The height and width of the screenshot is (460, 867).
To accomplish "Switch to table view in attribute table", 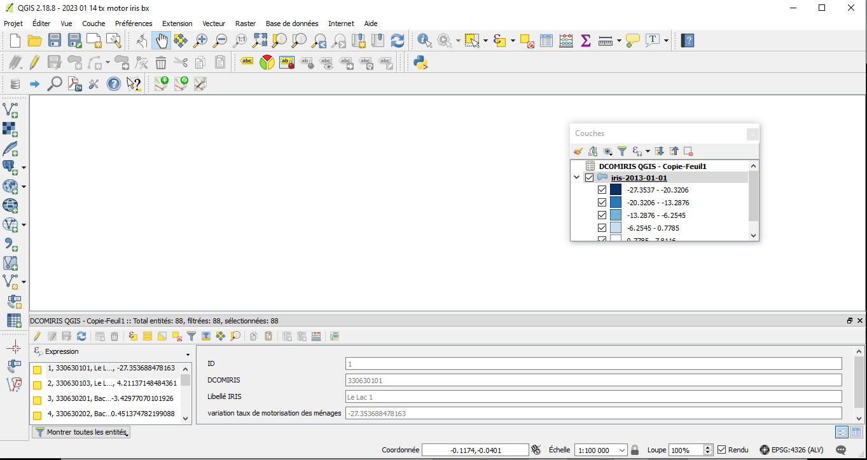I will 856,432.
